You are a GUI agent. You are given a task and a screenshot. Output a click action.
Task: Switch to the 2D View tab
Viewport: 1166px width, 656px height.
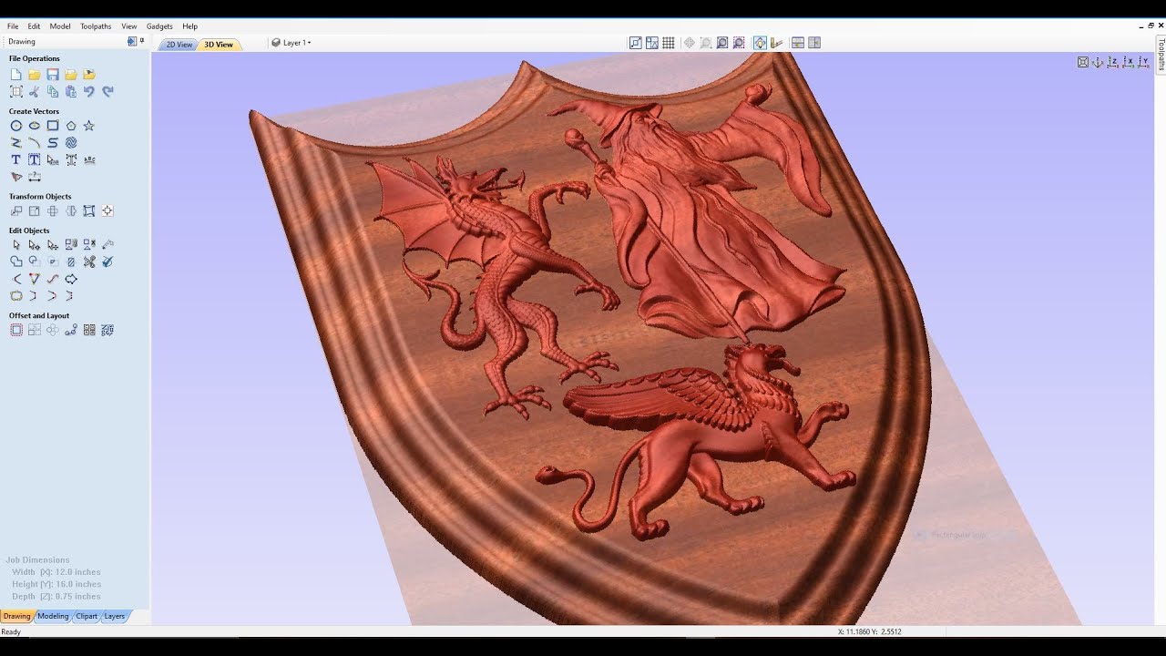tap(179, 45)
